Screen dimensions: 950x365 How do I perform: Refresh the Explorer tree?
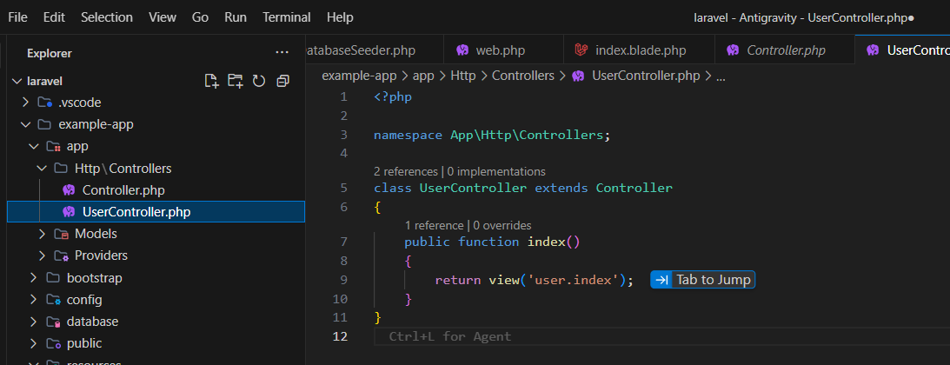tap(259, 81)
